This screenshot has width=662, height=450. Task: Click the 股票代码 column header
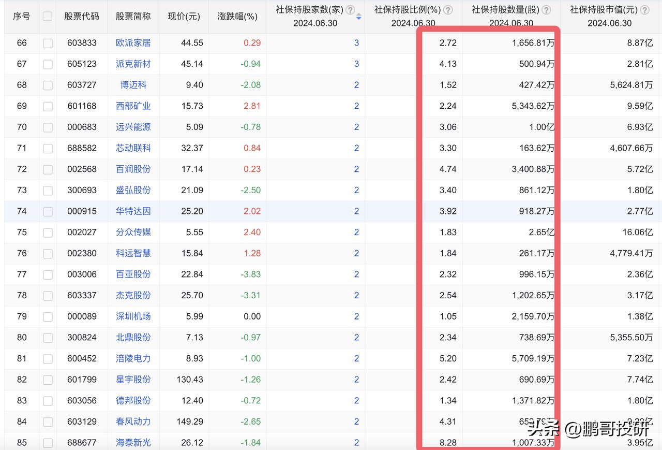(x=82, y=16)
